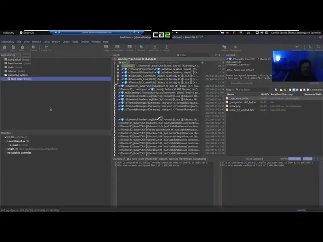Screen dimensions: 323x242
Task: Open the Query menu
Action: click(66, 42)
